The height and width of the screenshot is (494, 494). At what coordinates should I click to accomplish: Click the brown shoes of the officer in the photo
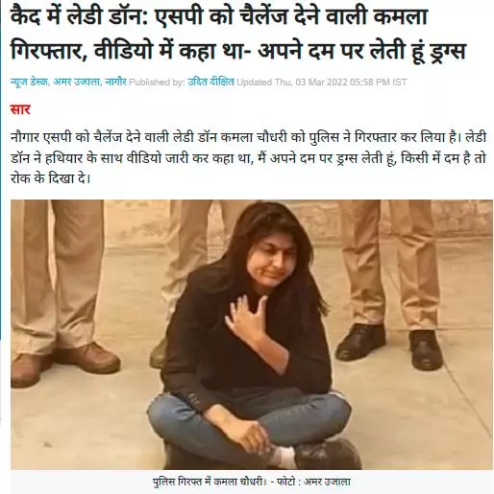(64, 363)
